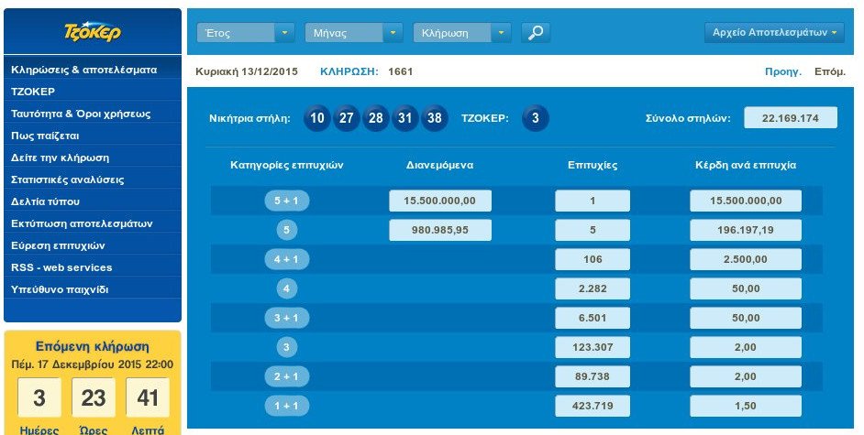
Task: Click the Διανεμόμενα column header
Action: click(439, 165)
